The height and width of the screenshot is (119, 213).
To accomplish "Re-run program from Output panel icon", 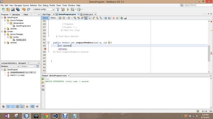I will [43, 79].
